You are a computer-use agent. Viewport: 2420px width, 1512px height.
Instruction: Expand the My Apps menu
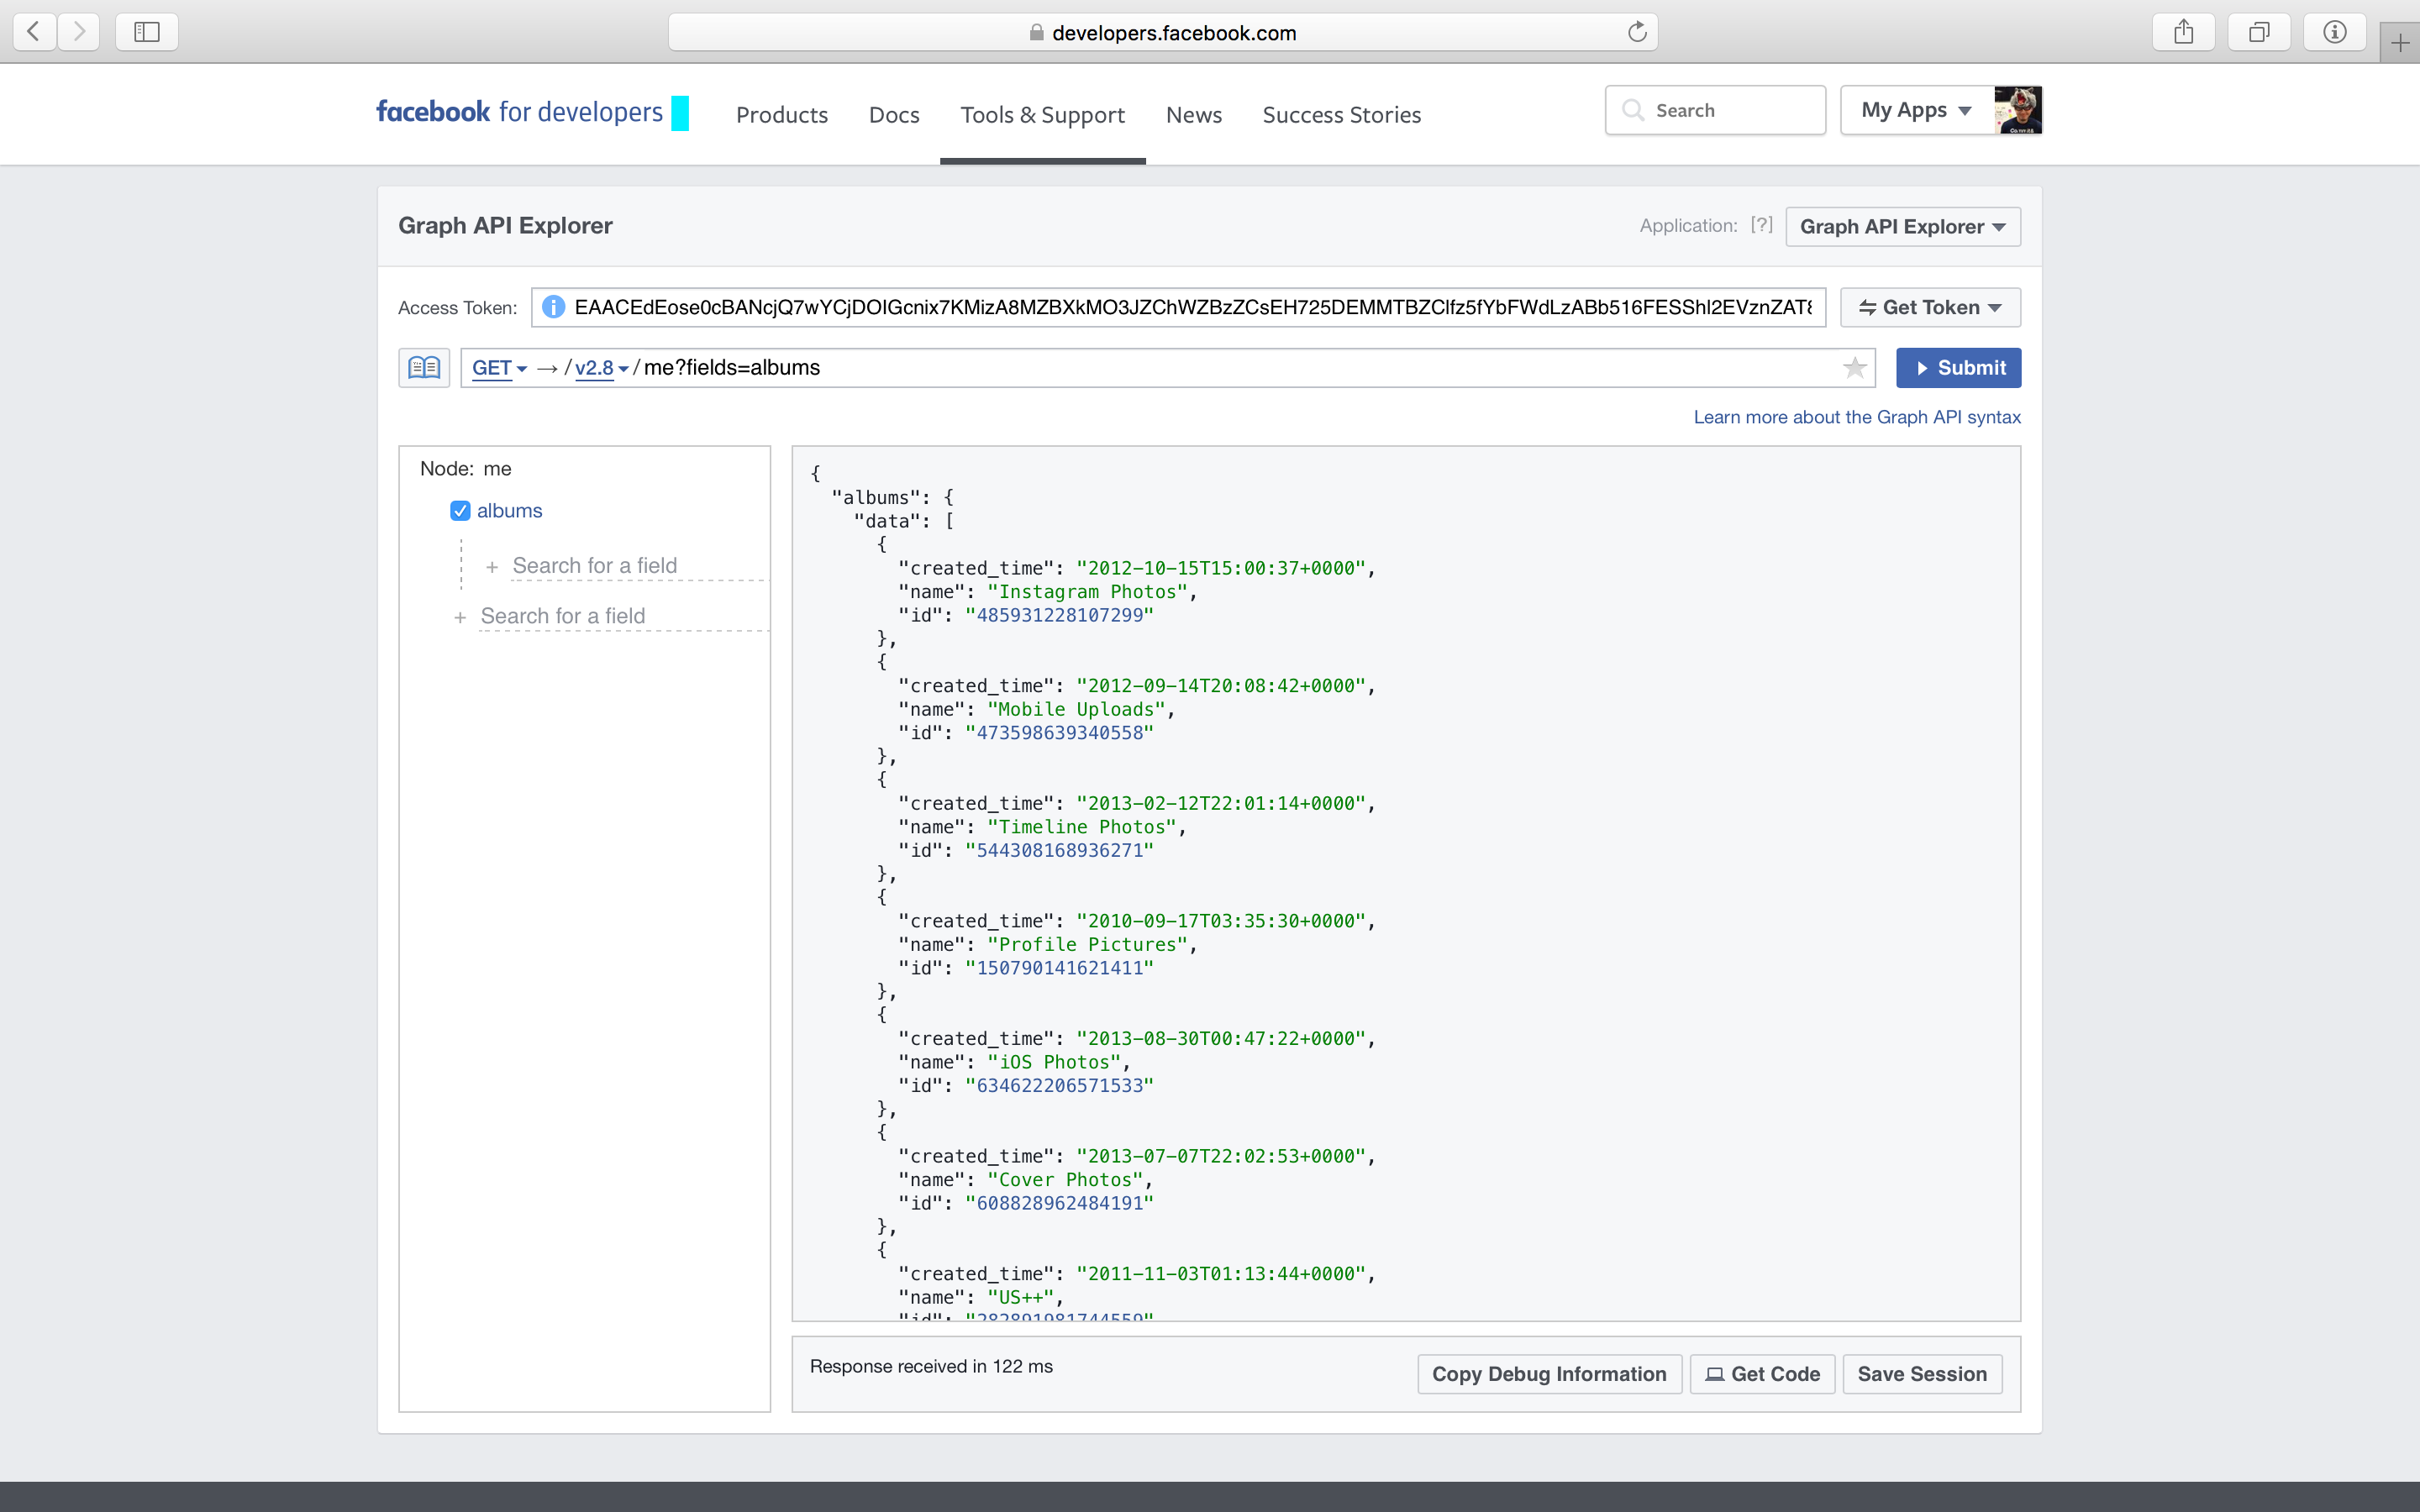(x=1917, y=110)
